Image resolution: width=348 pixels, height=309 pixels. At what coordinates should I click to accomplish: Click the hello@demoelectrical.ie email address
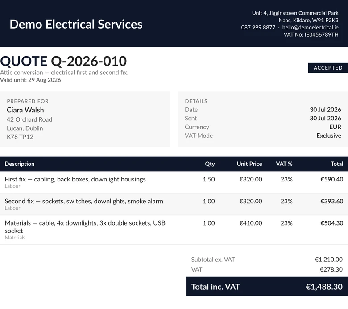coord(310,28)
